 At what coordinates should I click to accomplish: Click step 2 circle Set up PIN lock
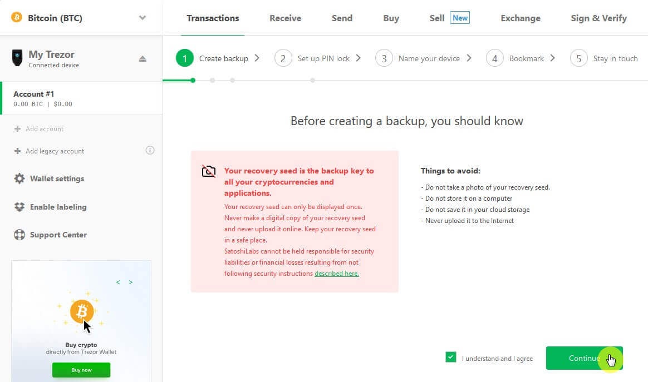click(283, 58)
